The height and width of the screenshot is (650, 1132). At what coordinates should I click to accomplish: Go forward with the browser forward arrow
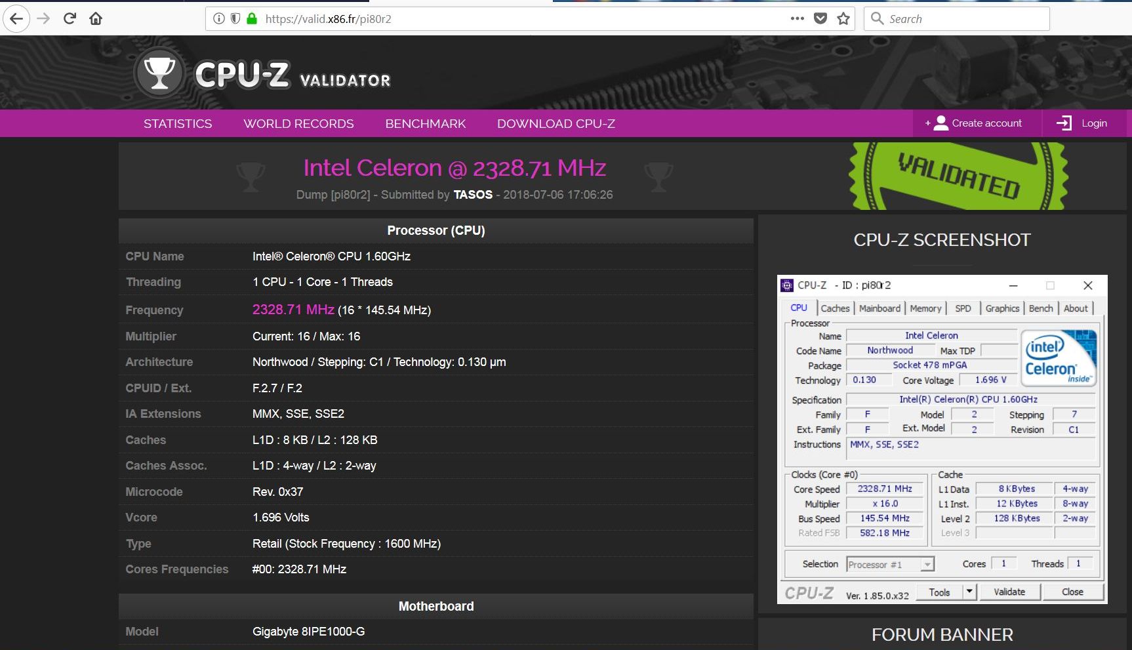(43, 18)
